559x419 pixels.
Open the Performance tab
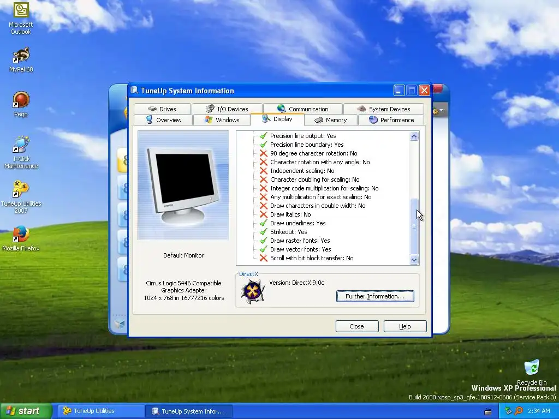(x=391, y=120)
